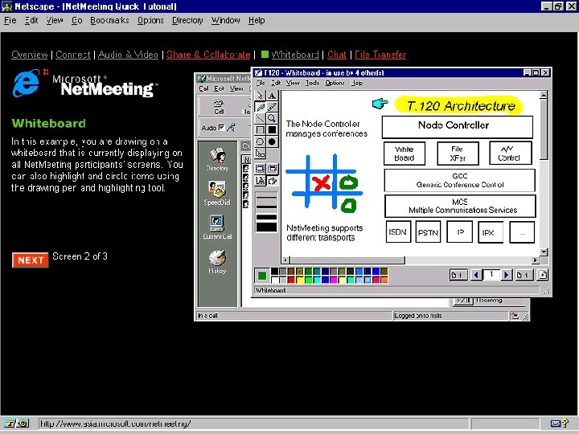Choose the thinnest line width
The width and height of the screenshot is (579, 434).
point(266,199)
